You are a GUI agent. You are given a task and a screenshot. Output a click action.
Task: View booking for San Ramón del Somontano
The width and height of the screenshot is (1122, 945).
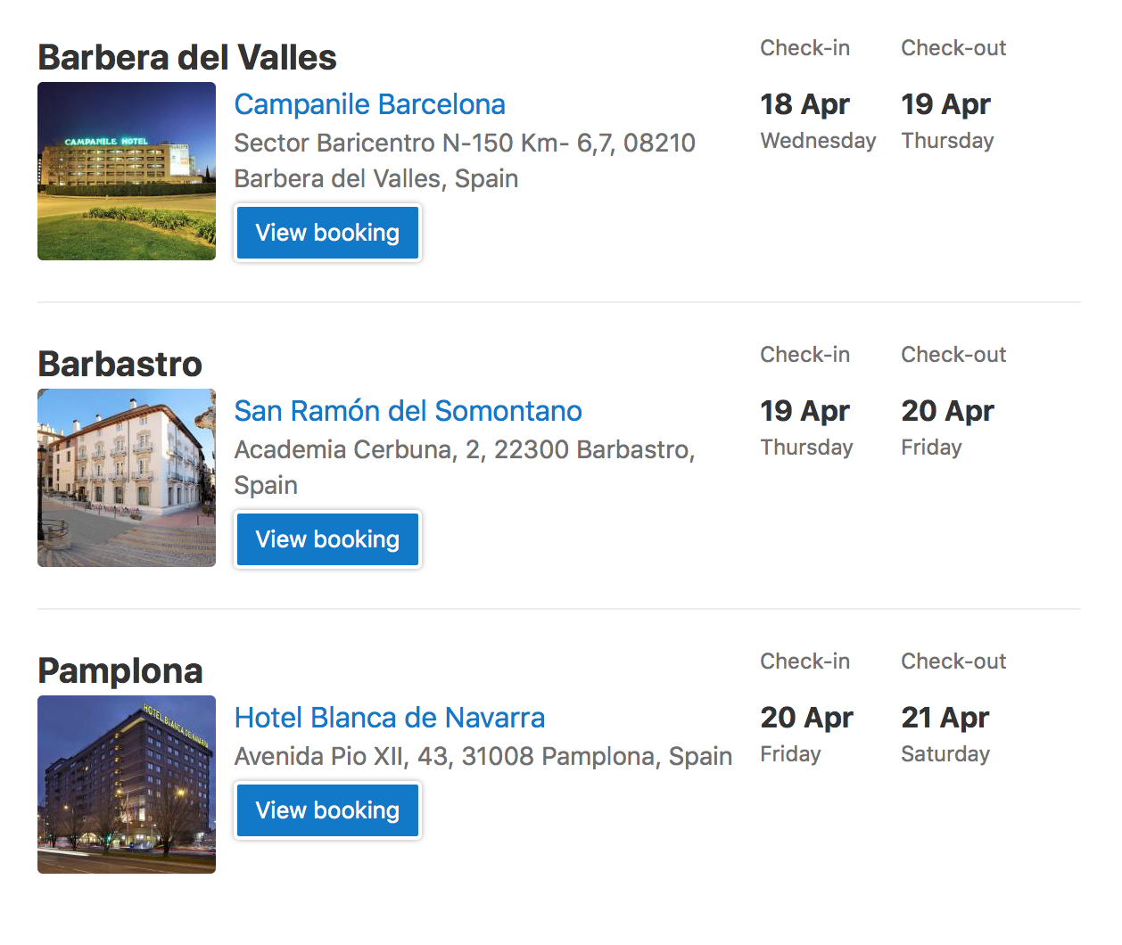(327, 539)
